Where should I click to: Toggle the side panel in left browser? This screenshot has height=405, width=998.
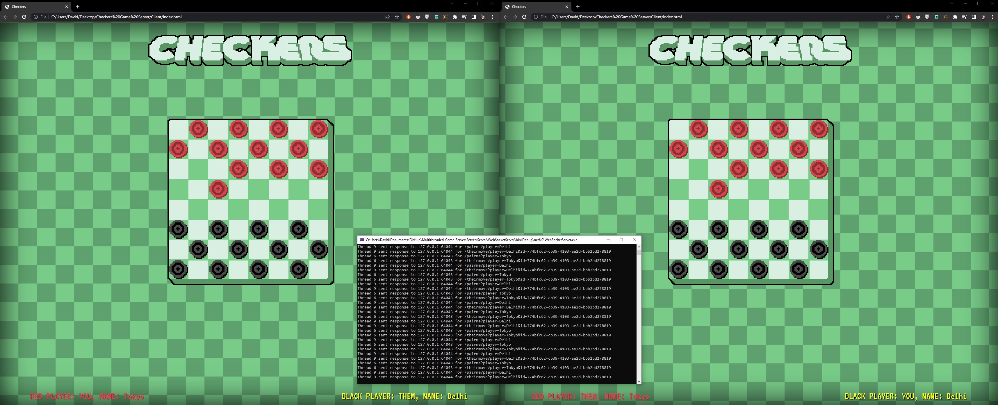click(473, 17)
